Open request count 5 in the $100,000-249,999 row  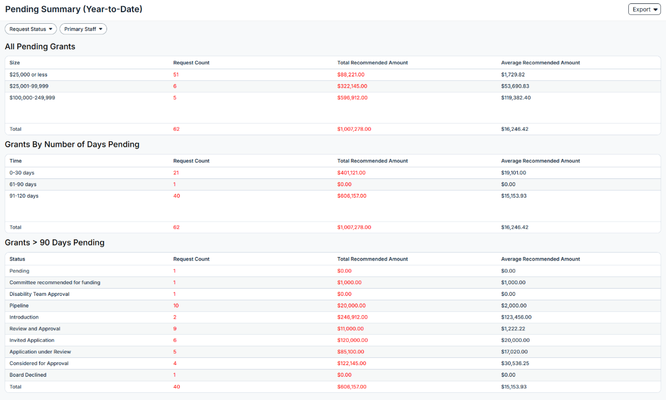tap(175, 98)
